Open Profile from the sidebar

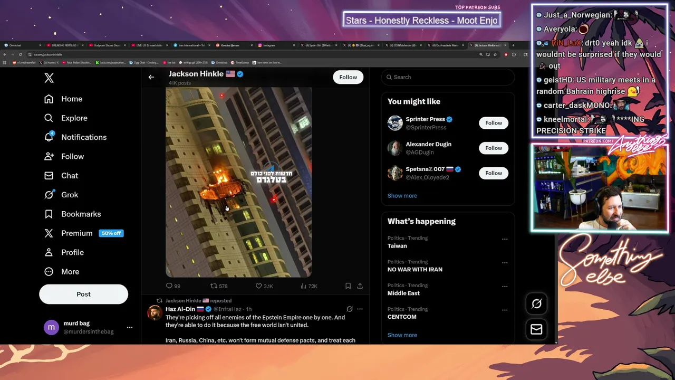[64, 252]
